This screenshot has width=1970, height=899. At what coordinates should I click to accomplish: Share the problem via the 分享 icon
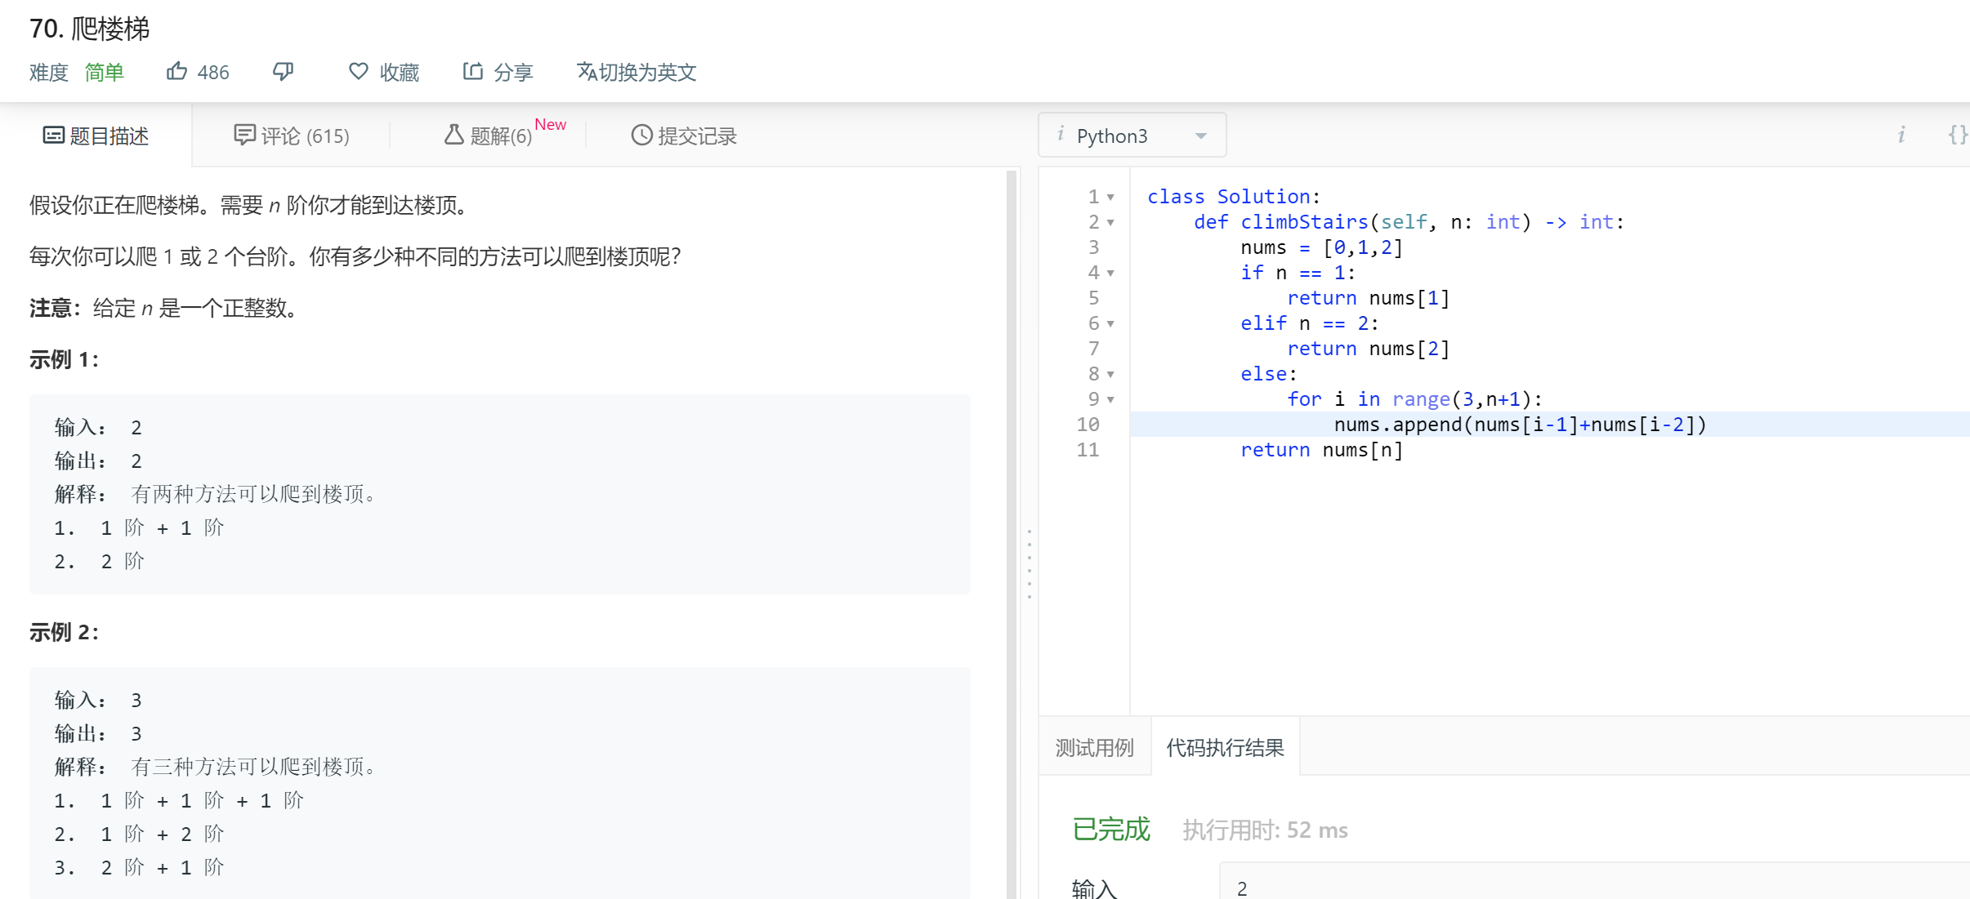474,72
